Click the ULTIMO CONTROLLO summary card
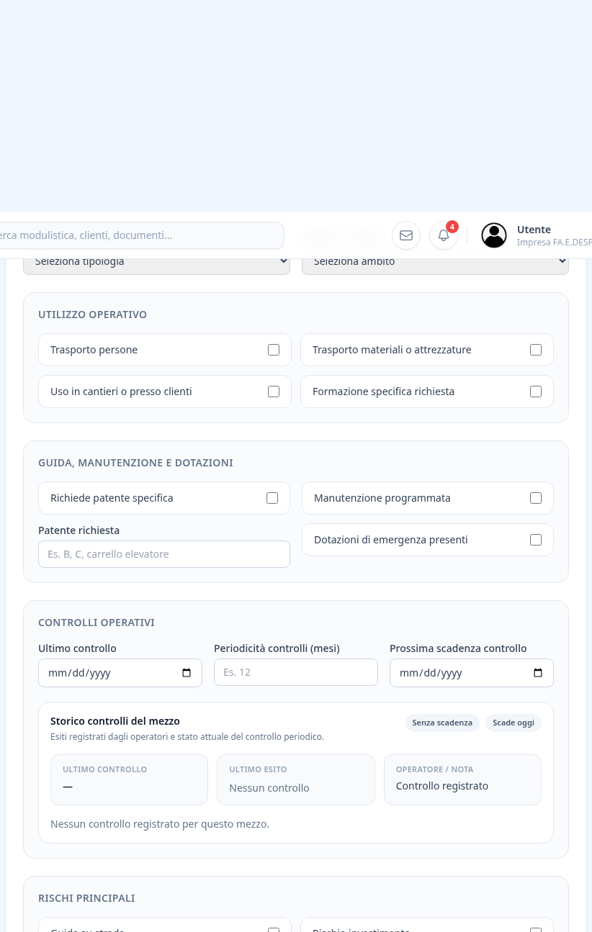The width and height of the screenshot is (592, 932). [x=129, y=779]
